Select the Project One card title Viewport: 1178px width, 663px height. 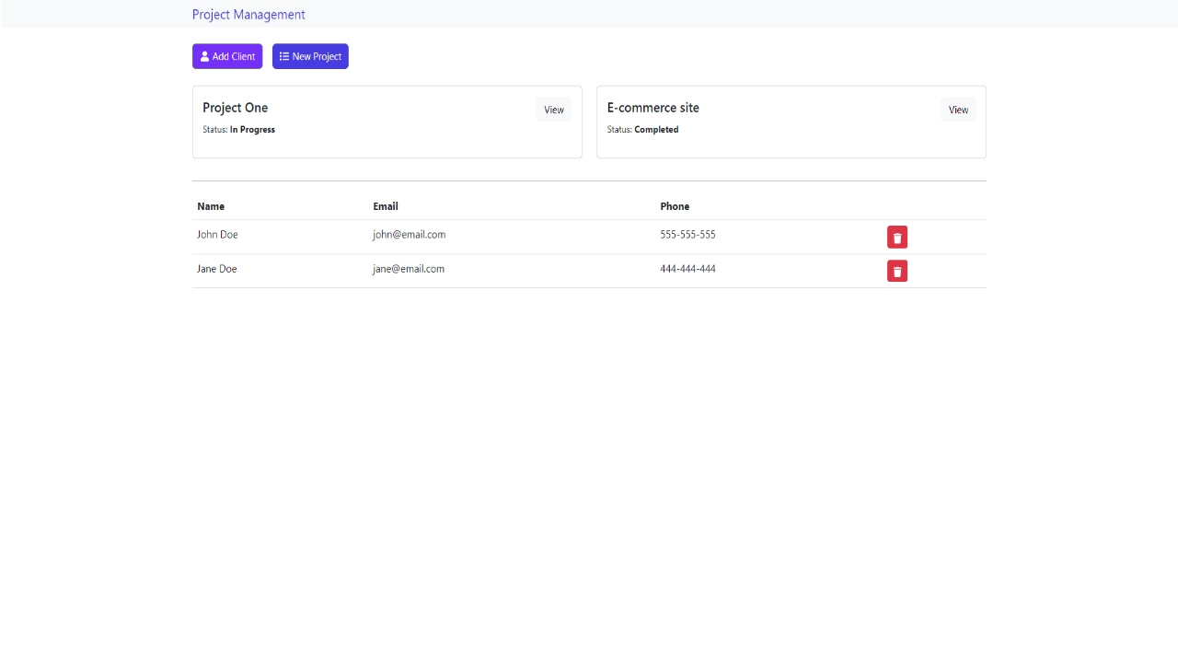coord(236,108)
